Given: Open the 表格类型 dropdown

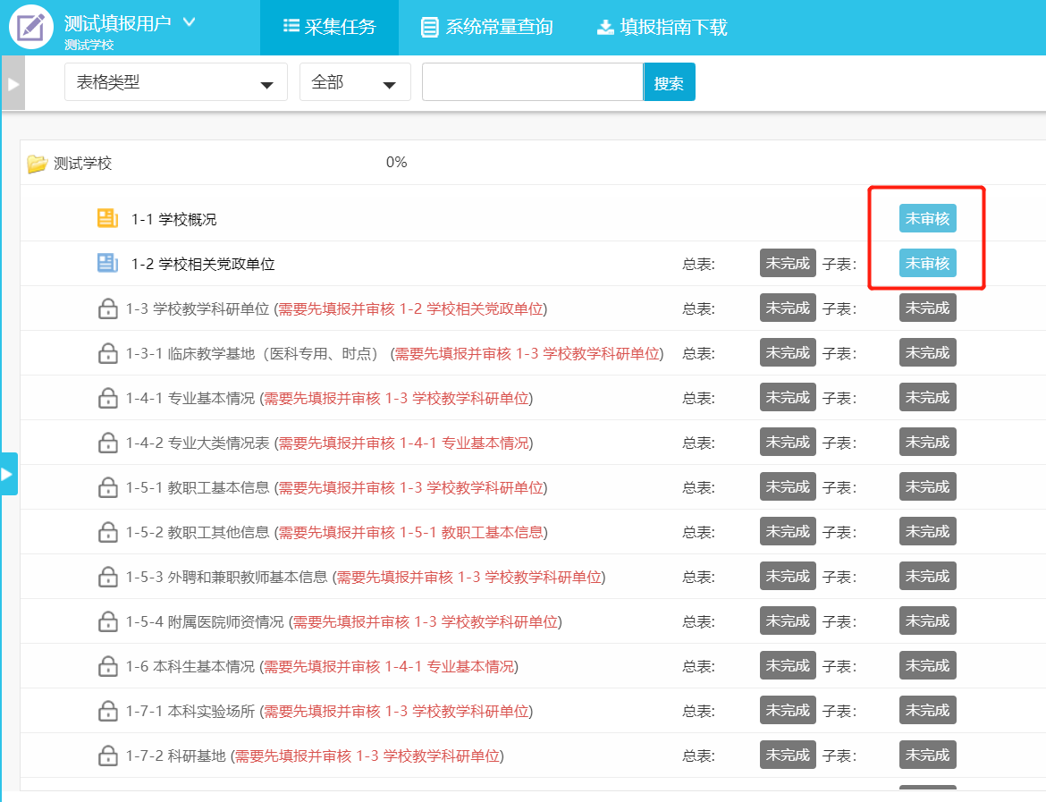Looking at the screenshot, I should (x=175, y=82).
